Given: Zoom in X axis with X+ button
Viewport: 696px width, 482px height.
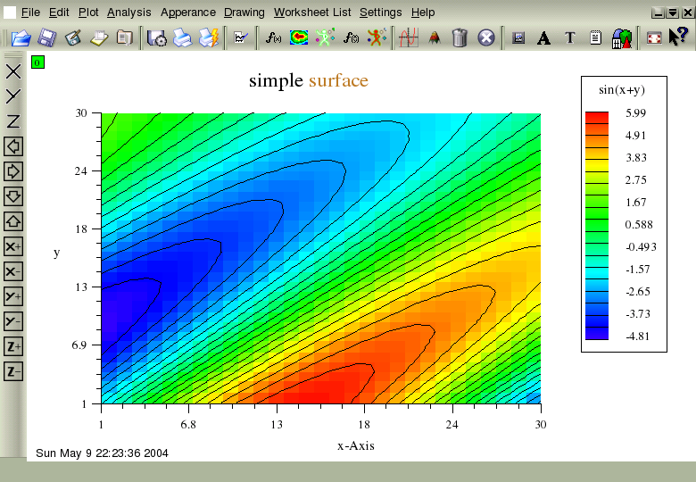Looking at the screenshot, I should (13, 246).
